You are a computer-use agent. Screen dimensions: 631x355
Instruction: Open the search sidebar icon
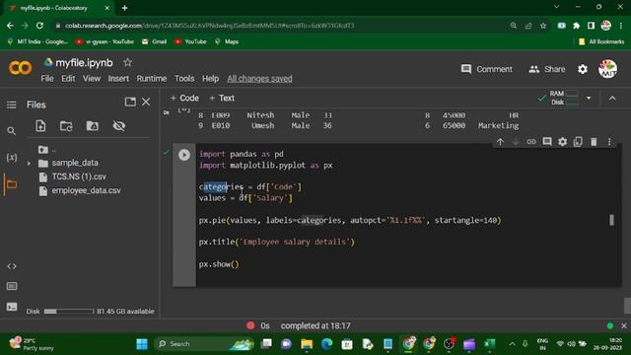[x=11, y=131]
